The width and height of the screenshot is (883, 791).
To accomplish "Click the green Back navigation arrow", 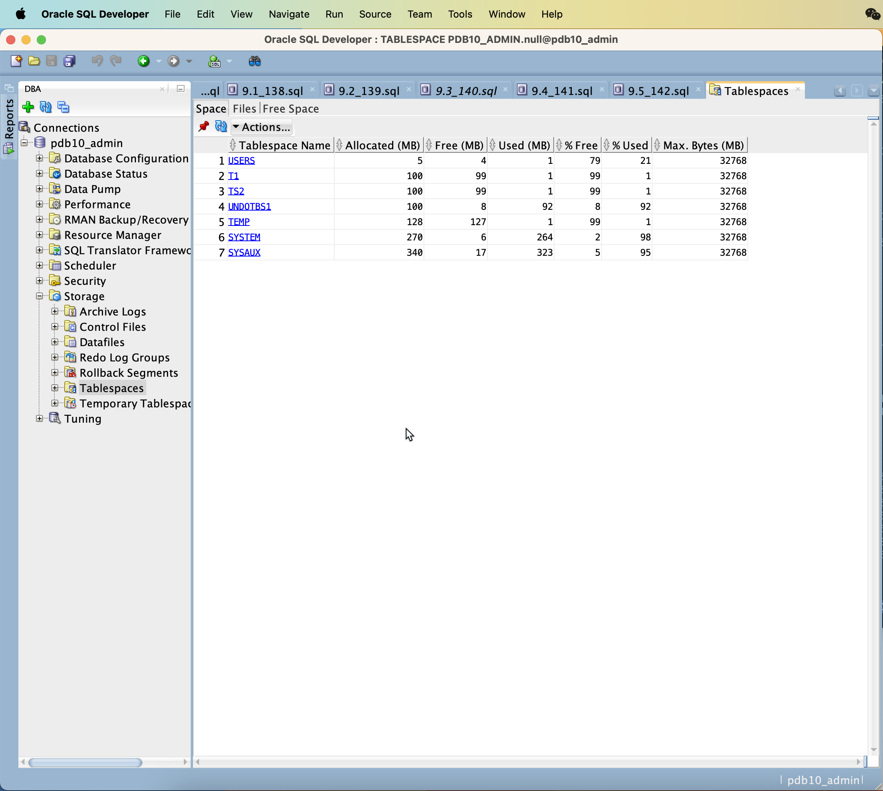I will 144,61.
